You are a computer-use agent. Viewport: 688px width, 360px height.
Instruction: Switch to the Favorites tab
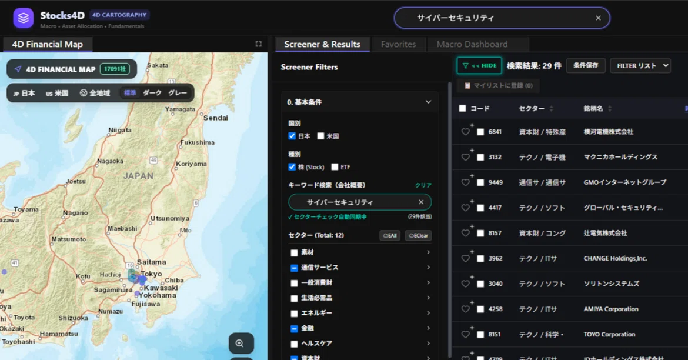pyautogui.click(x=399, y=44)
